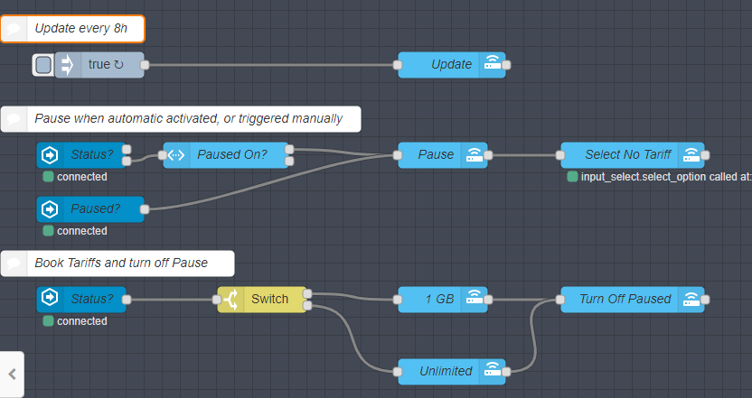Select the Status? node feeding Switch
This screenshot has width=752, height=398.
pyautogui.click(x=81, y=300)
